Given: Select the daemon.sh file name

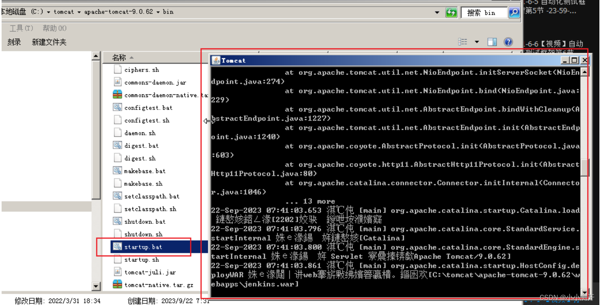Looking at the screenshot, I should click(140, 133).
